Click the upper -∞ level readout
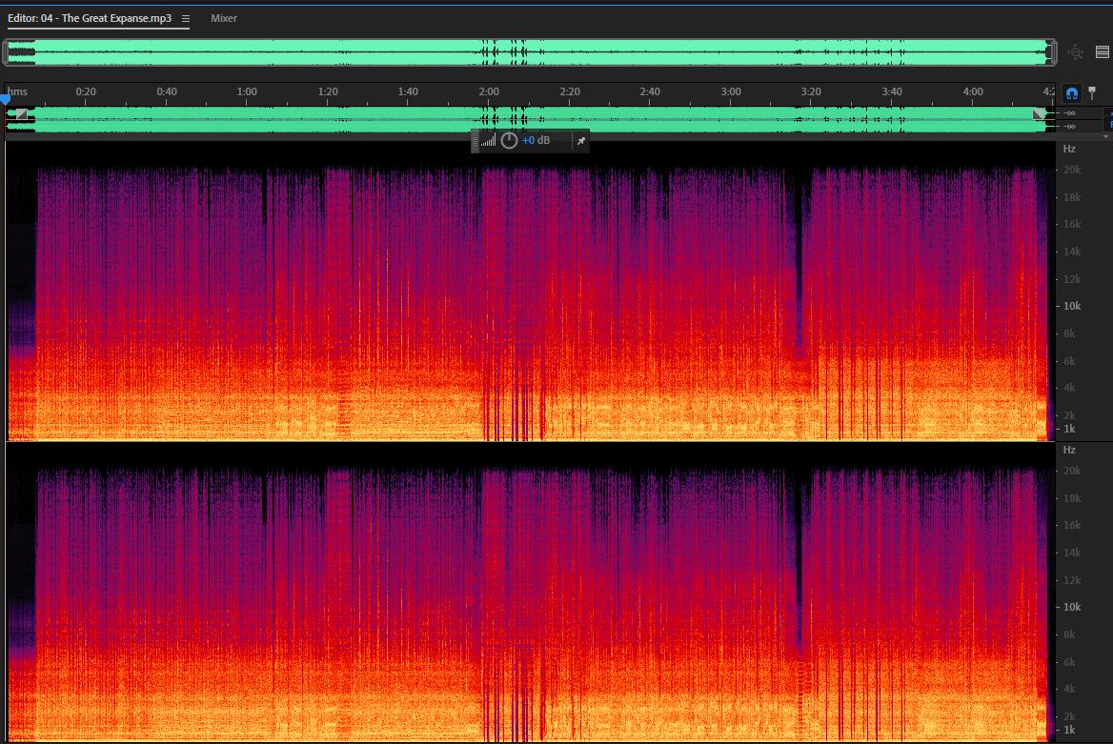The width and height of the screenshot is (1113, 744). (1070, 113)
